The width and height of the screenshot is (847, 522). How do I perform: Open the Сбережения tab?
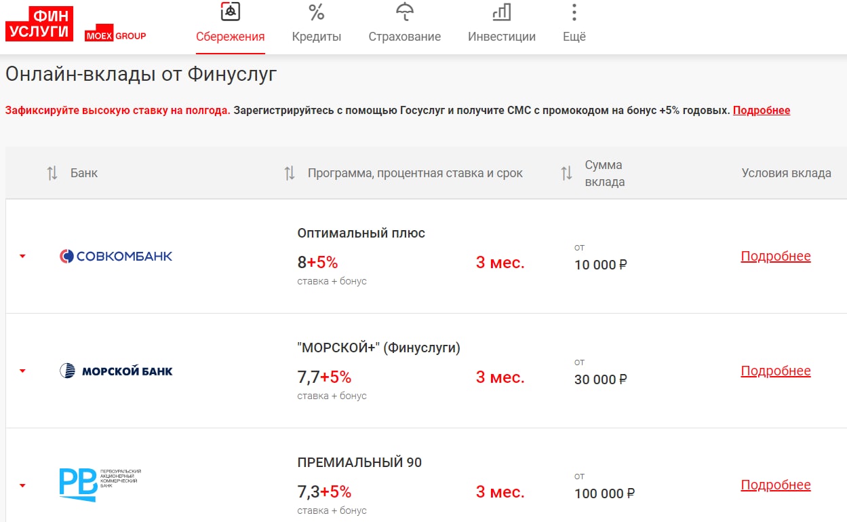pos(231,37)
